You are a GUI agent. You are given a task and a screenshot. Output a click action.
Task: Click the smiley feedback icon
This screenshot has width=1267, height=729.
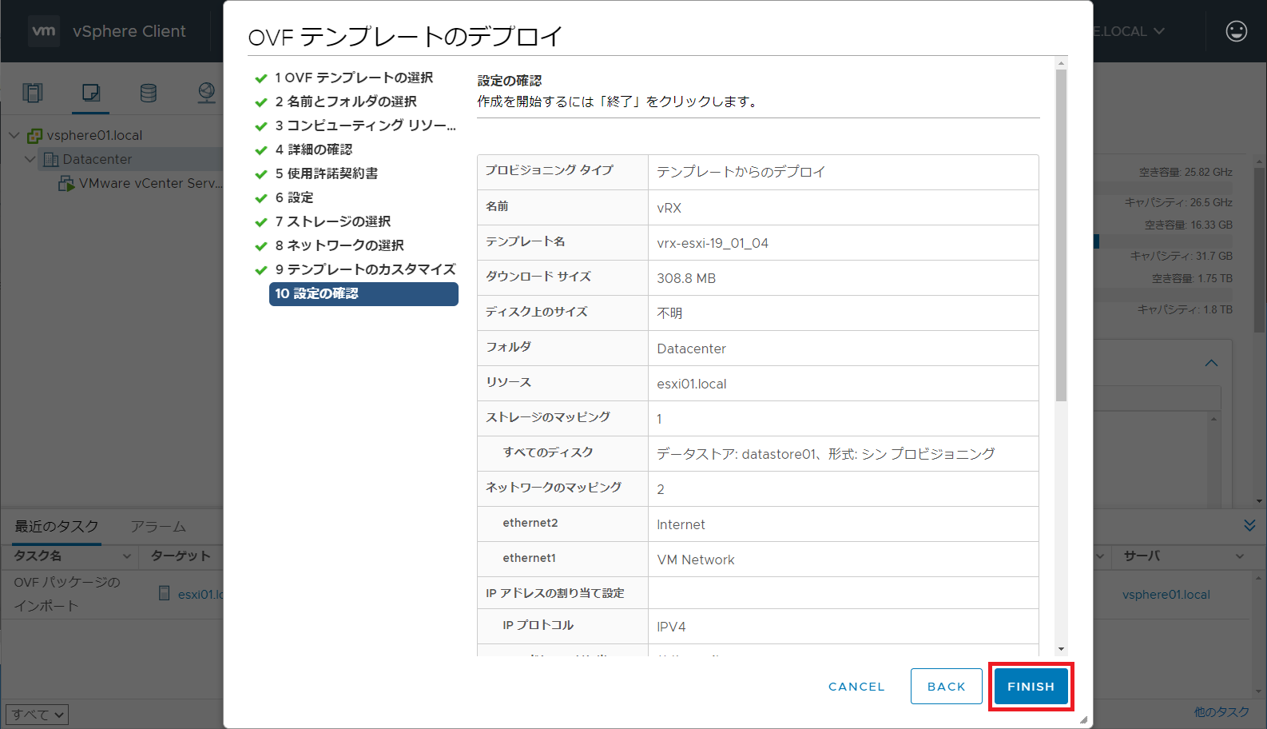coord(1236,31)
